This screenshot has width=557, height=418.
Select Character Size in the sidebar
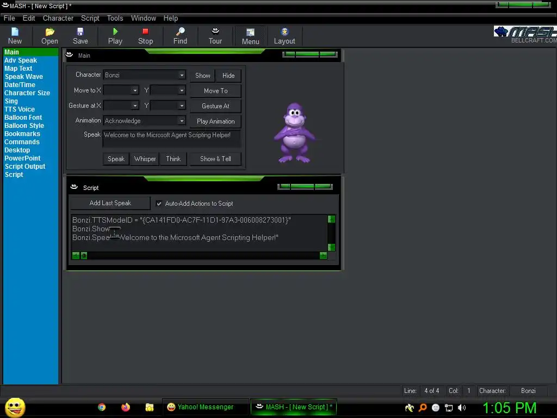coord(27,93)
